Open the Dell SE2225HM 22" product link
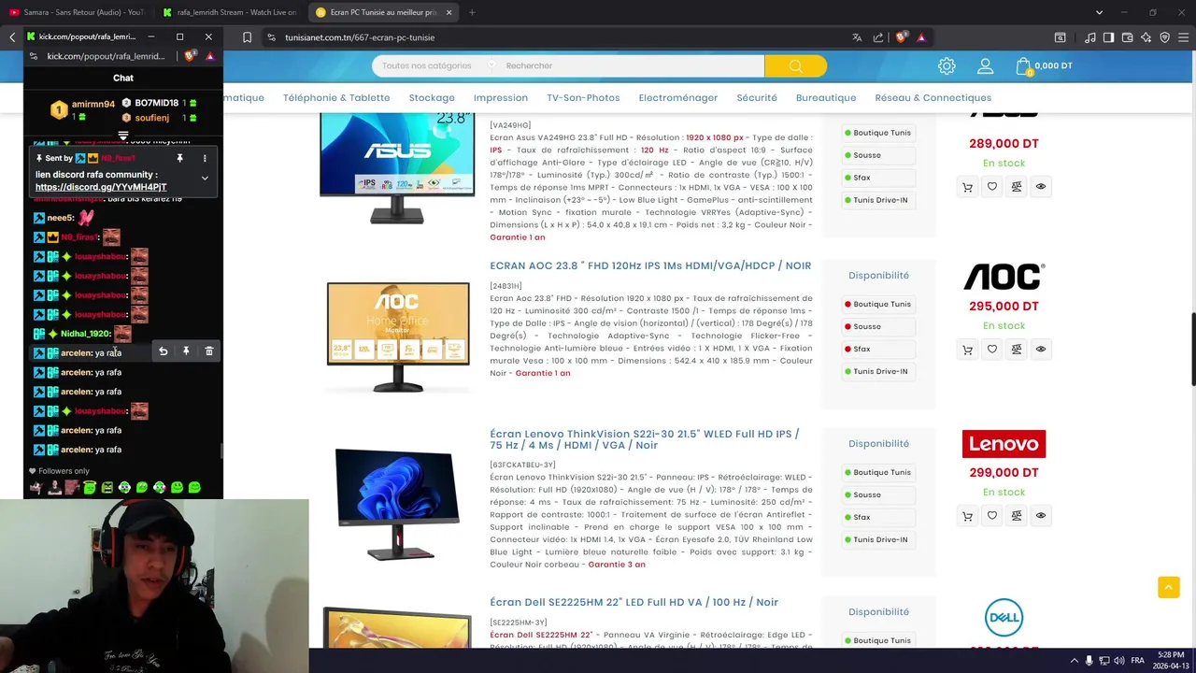Screen dimensions: 1196x673 [x=634, y=602]
